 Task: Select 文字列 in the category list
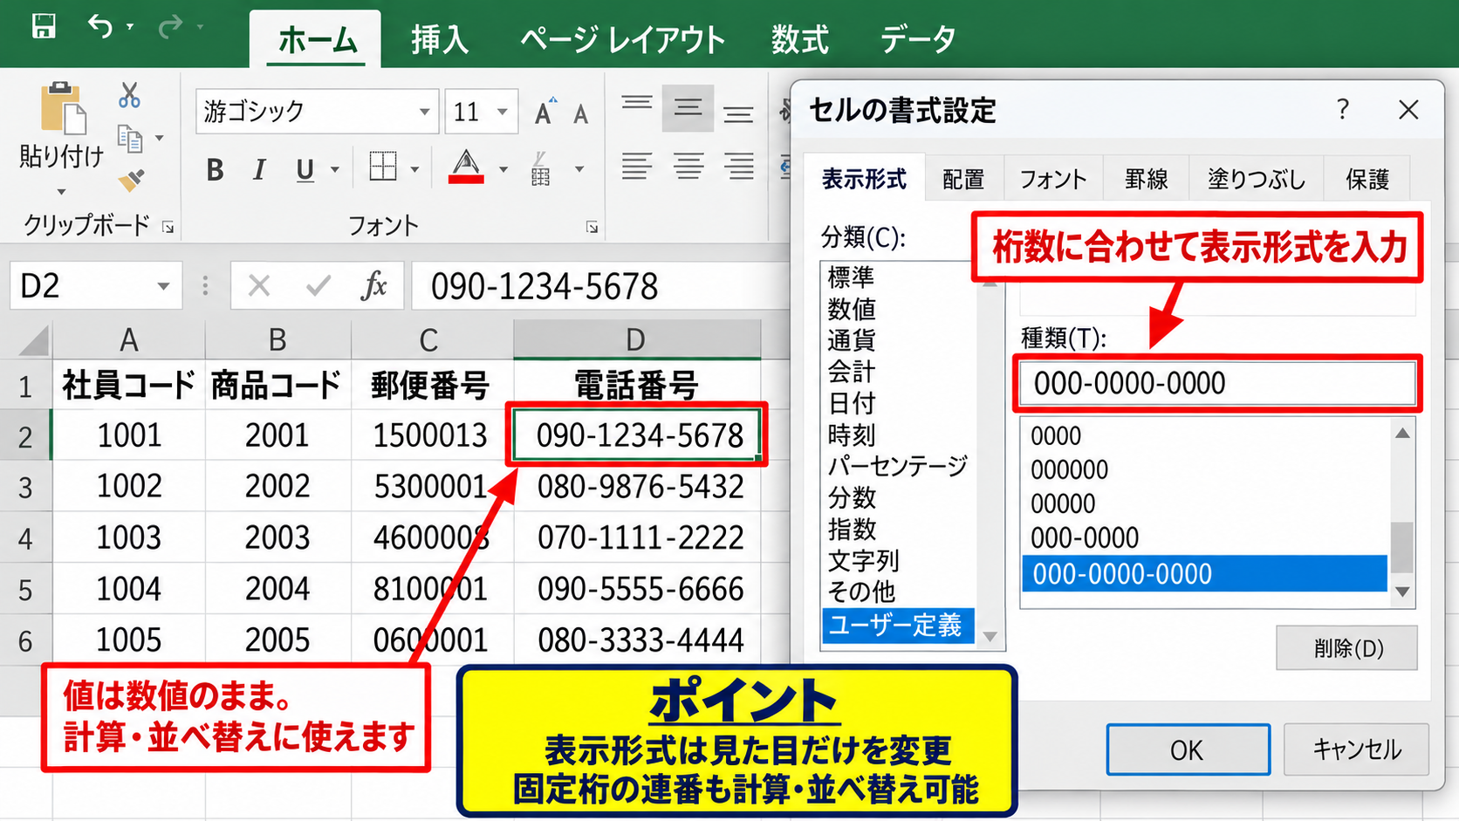click(x=863, y=560)
